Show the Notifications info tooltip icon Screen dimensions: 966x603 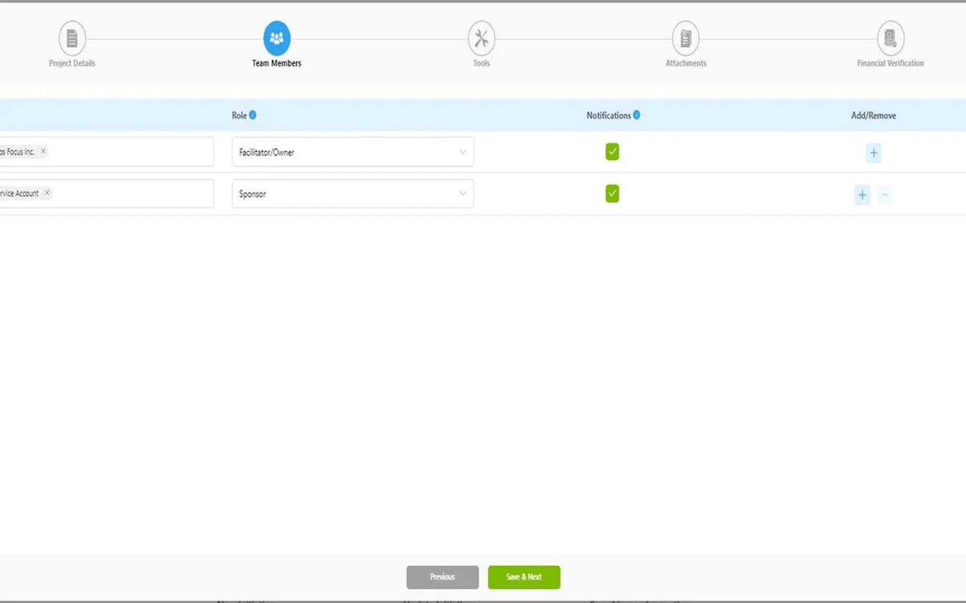coord(636,115)
